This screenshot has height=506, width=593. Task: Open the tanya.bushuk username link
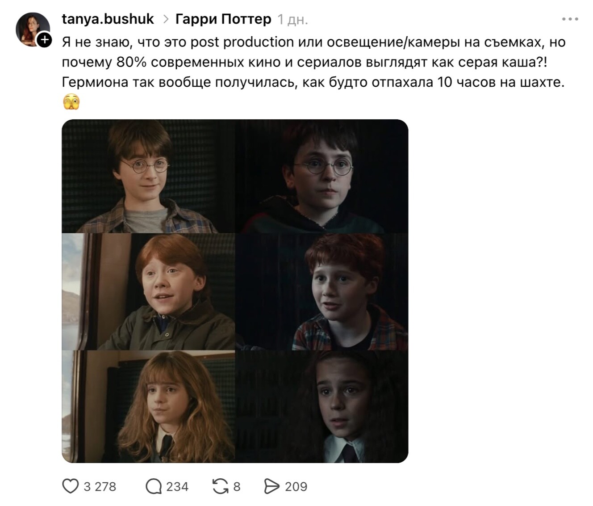coord(108,19)
